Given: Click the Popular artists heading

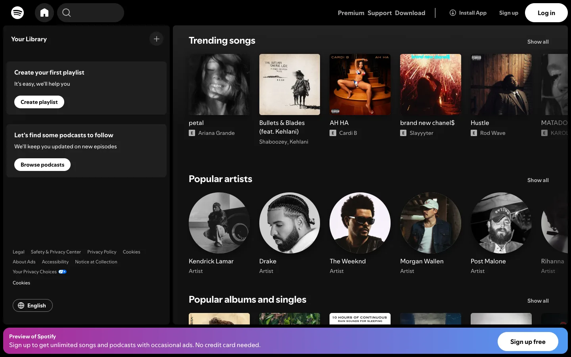Looking at the screenshot, I should coord(220,179).
